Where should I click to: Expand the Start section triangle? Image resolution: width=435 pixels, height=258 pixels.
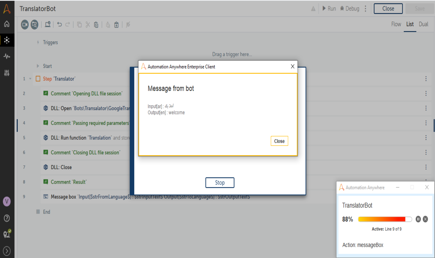click(x=38, y=66)
